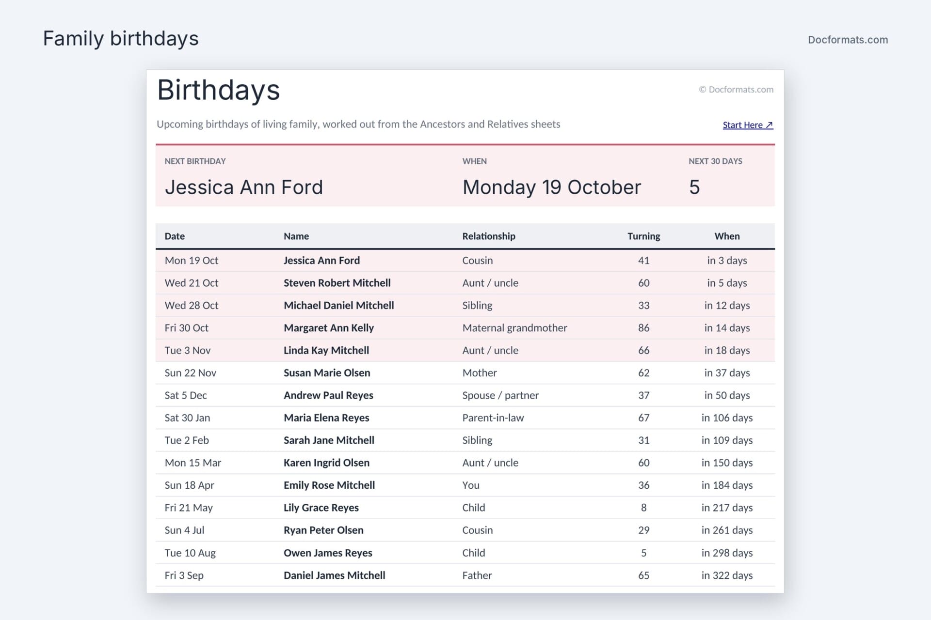Select the name Andrew Paul Reyes
The image size is (931, 620).
(x=328, y=395)
